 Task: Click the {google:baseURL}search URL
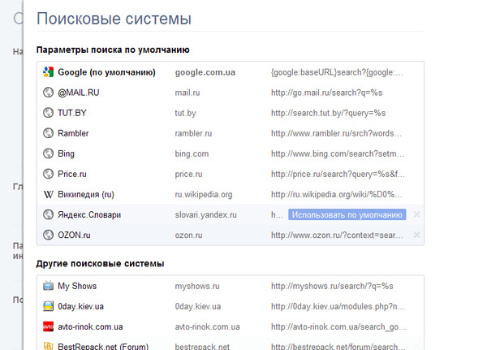coord(337,72)
